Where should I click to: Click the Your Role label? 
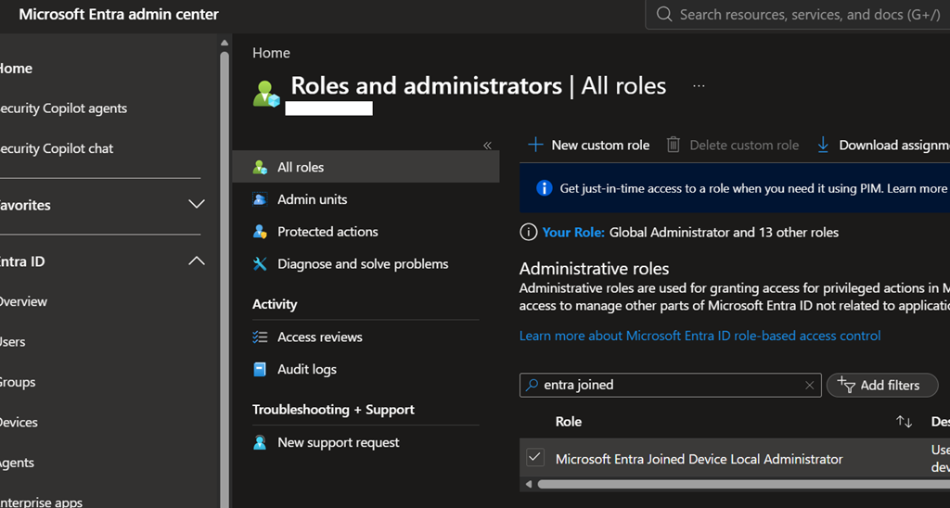click(x=573, y=233)
